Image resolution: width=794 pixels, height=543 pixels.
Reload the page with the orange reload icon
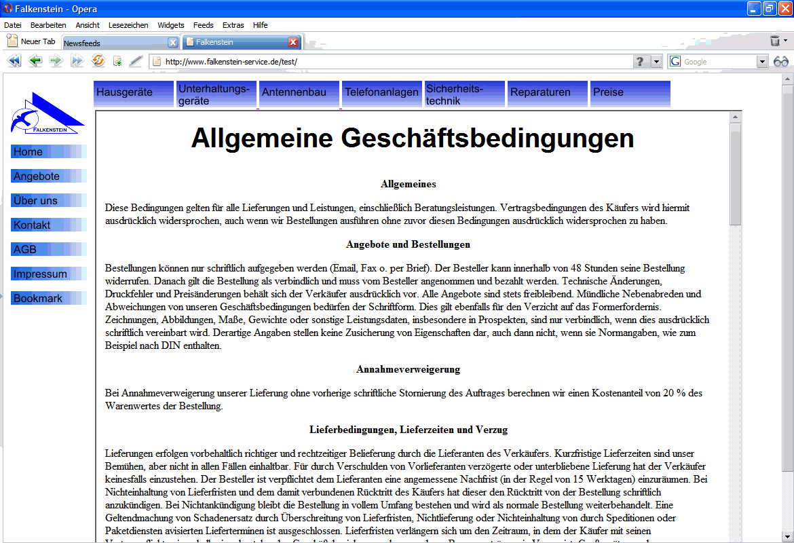[98, 61]
